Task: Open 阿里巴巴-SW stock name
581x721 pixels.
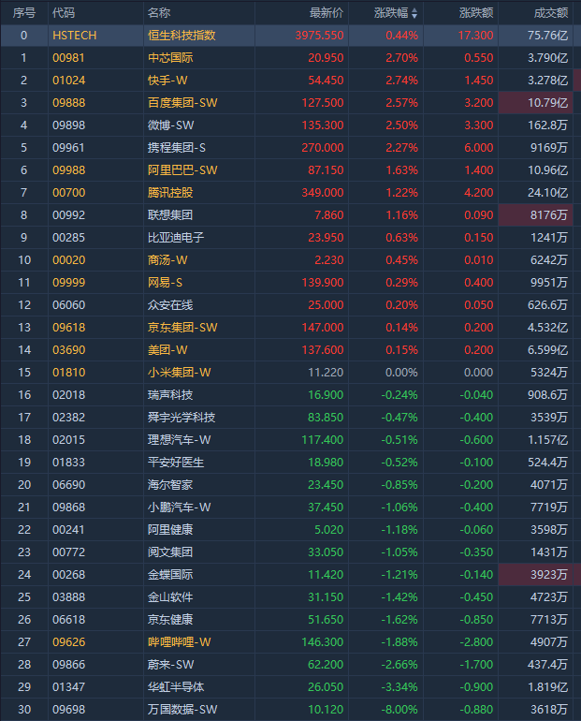Action: coord(182,170)
